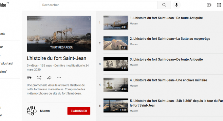Share the playlist with arrow icon
Viewport: 223px width, 121px height.
pos(49,78)
